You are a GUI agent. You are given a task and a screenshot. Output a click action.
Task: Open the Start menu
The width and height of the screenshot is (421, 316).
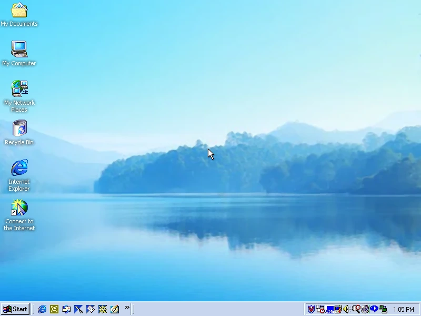15,309
